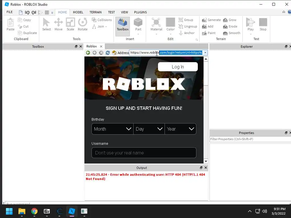Viewport: 291px width, 218px height.
Task: Click web page scroll down arrow
Action: 206,161
